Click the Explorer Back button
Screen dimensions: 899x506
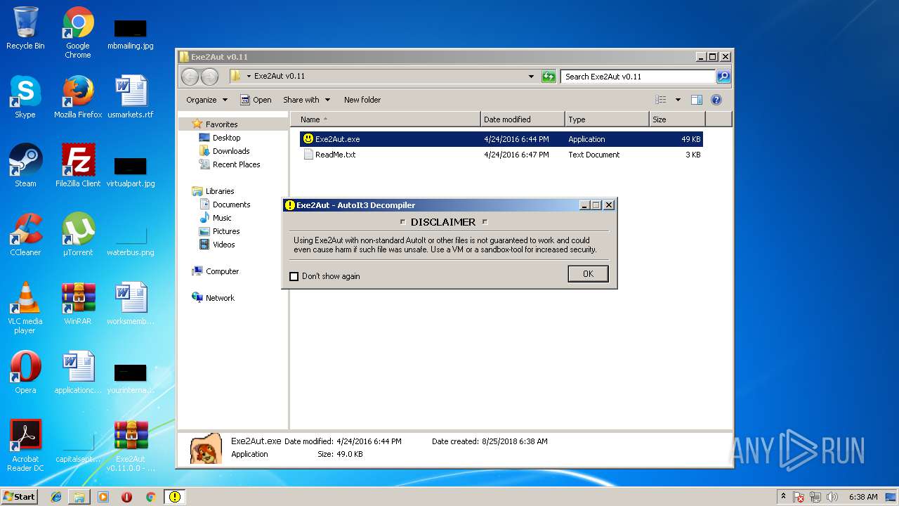tap(190, 77)
